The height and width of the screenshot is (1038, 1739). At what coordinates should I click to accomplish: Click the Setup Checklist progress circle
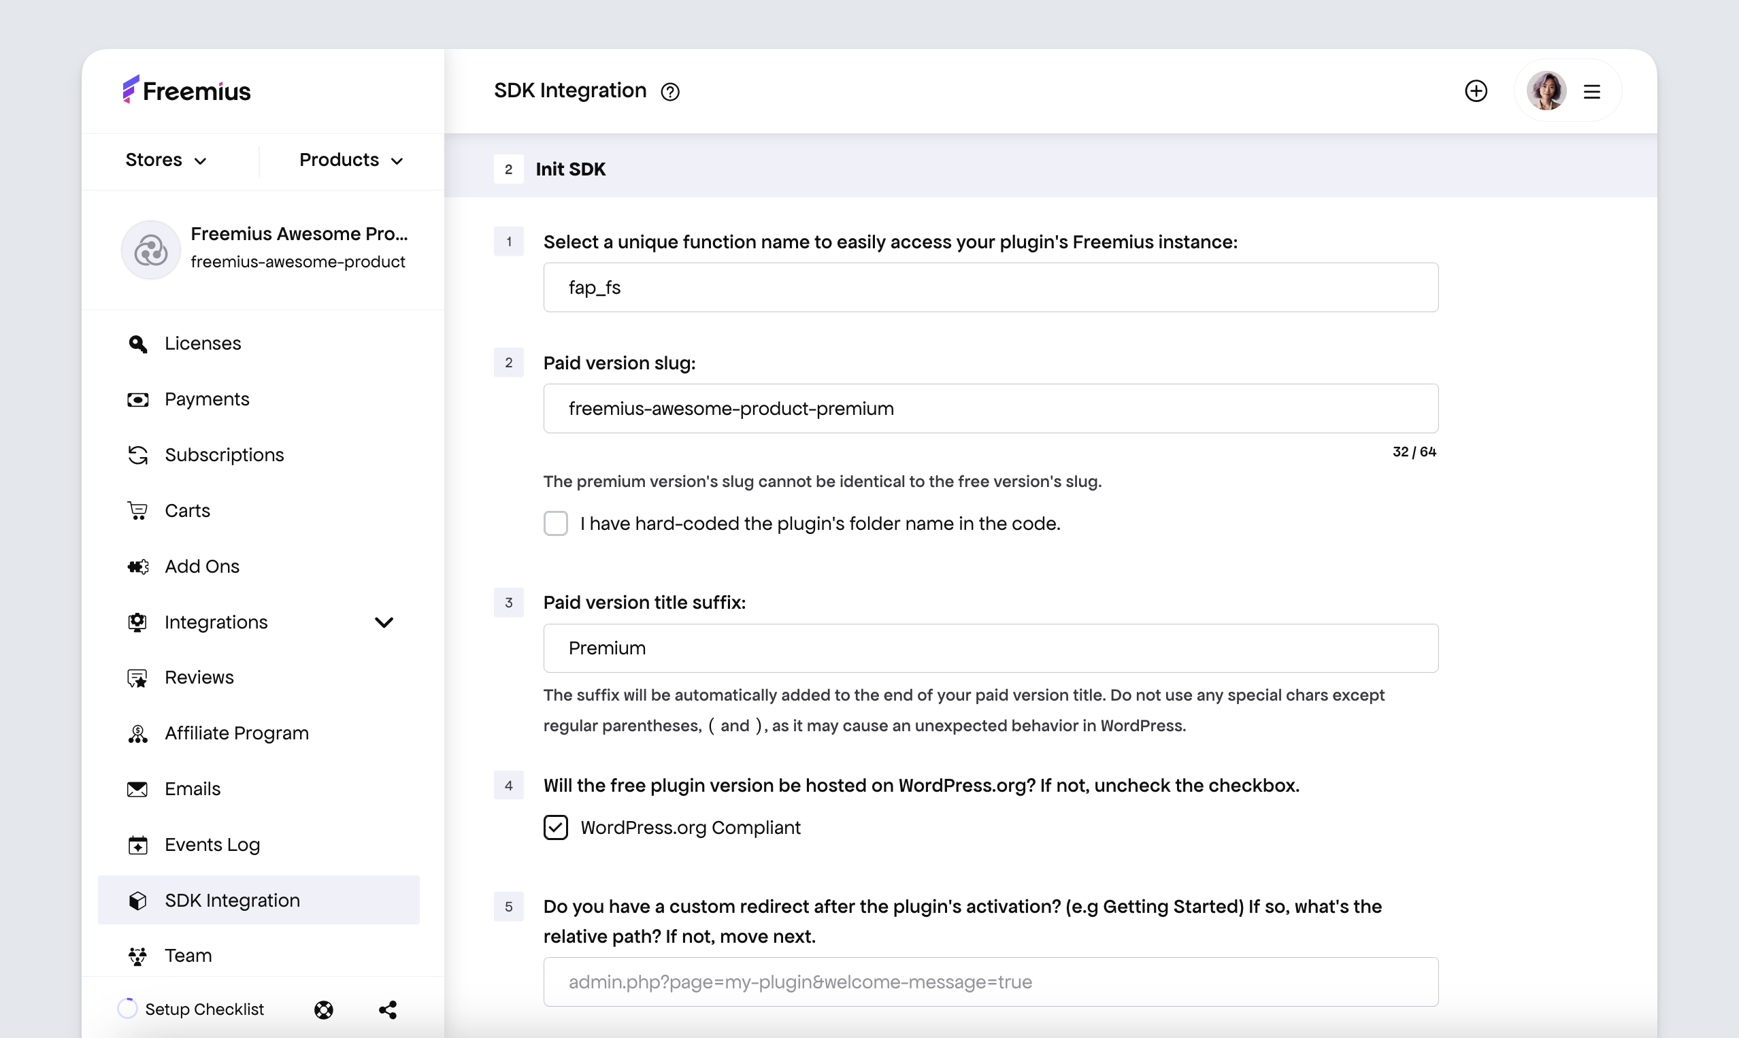[x=127, y=1009]
